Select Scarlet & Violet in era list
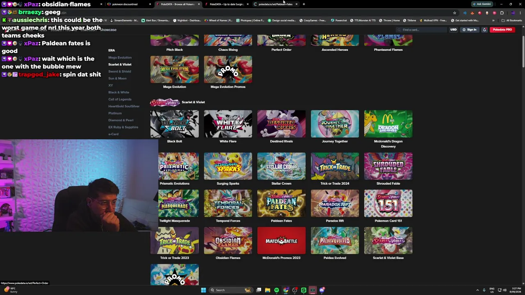The width and height of the screenshot is (525, 295). pyautogui.click(x=120, y=64)
